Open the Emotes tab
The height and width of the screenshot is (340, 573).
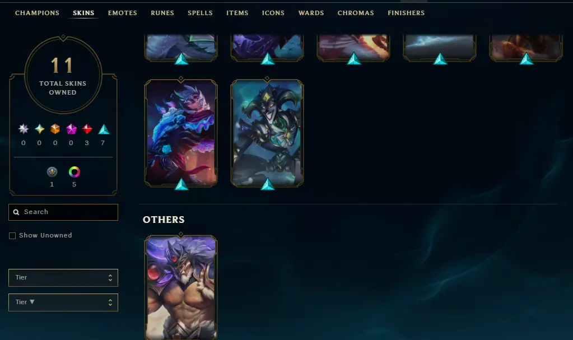(123, 13)
